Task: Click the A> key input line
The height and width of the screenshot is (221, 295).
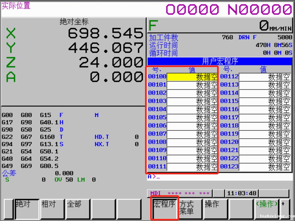Action: tap(218, 177)
